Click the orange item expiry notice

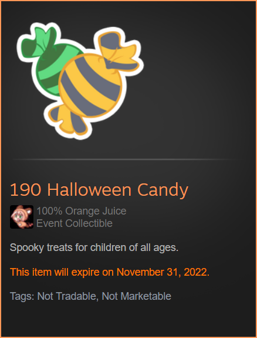[x=110, y=272]
